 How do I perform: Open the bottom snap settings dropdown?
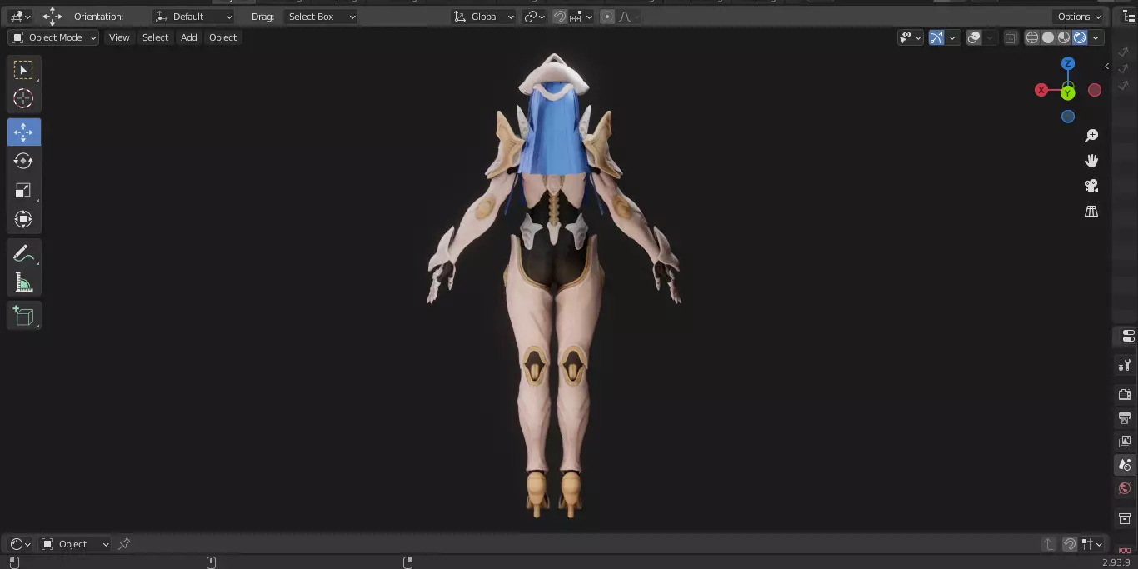coord(1092,544)
